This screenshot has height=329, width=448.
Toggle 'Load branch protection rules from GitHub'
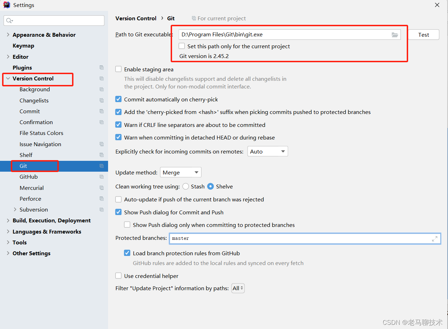[127, 253]
